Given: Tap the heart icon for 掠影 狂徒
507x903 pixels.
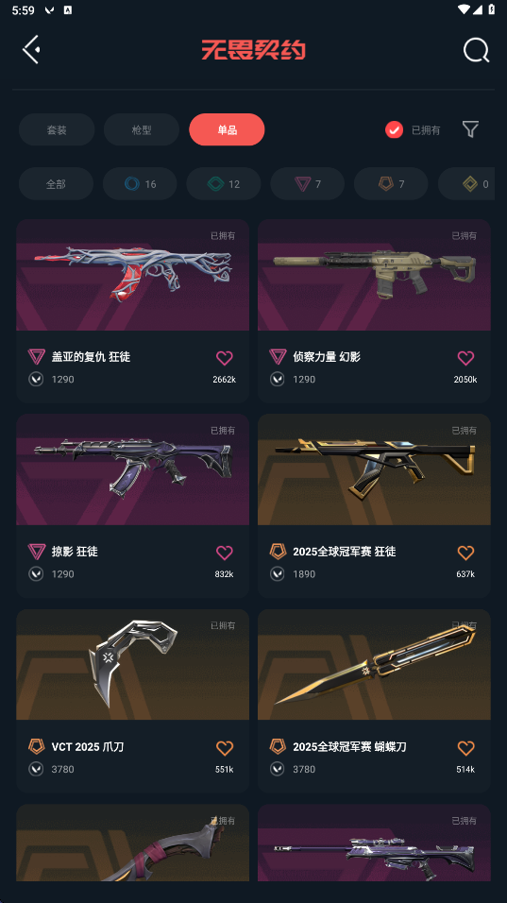Looking at the screenshot, I should pyautogui.click(x=225, y=553).
